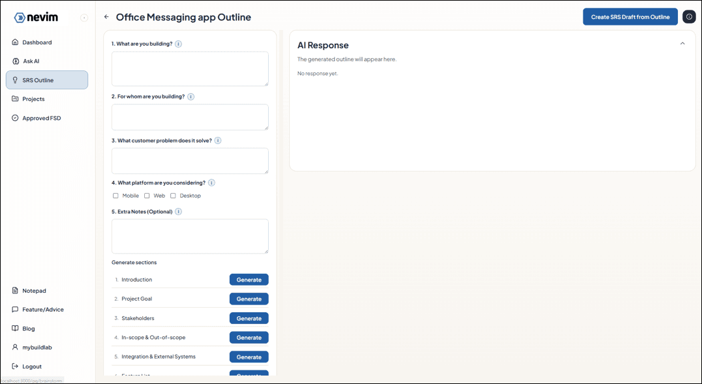The width and height of the screenshot is (702, 384).
Task: Click Create SRS Draft from Outline
Action: 630,16
